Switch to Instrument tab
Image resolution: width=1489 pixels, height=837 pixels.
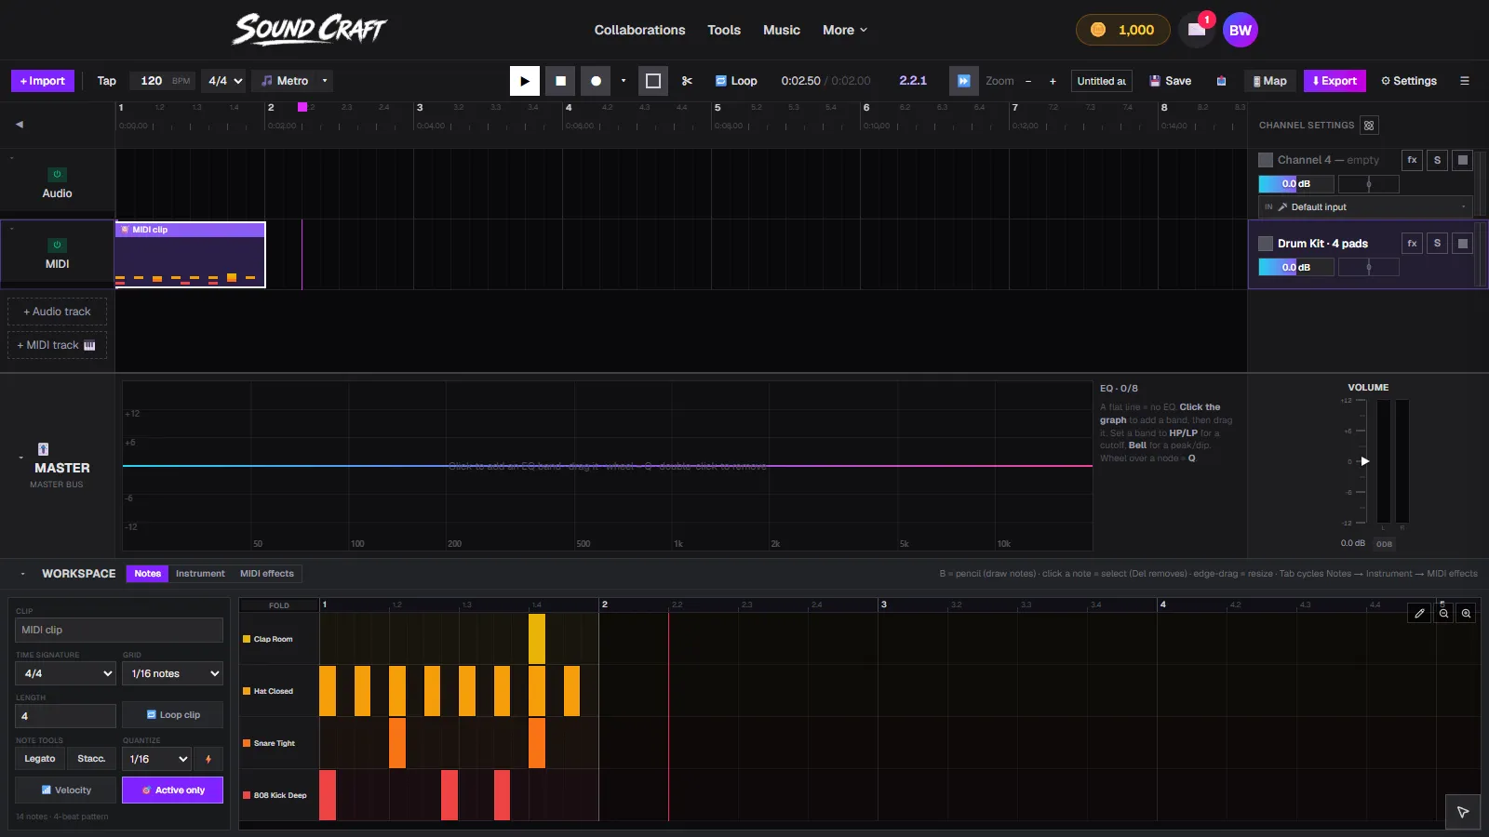(200, 574)
